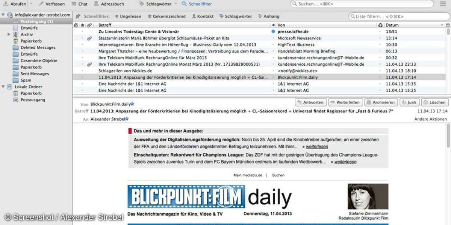
Task: Click the Junk button in message header
Action: coord(409,102)
